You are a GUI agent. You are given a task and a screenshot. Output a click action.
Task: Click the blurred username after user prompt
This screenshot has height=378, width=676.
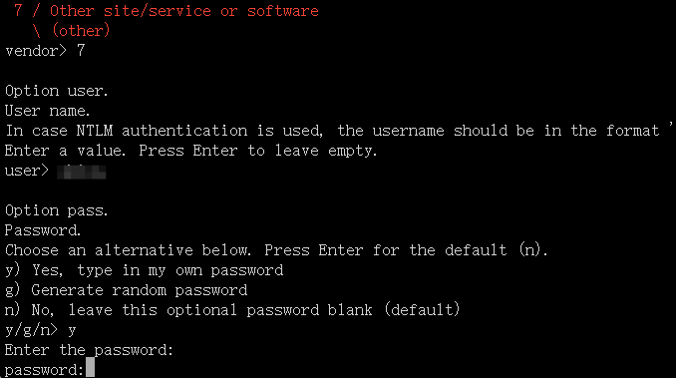click(82, 172)
